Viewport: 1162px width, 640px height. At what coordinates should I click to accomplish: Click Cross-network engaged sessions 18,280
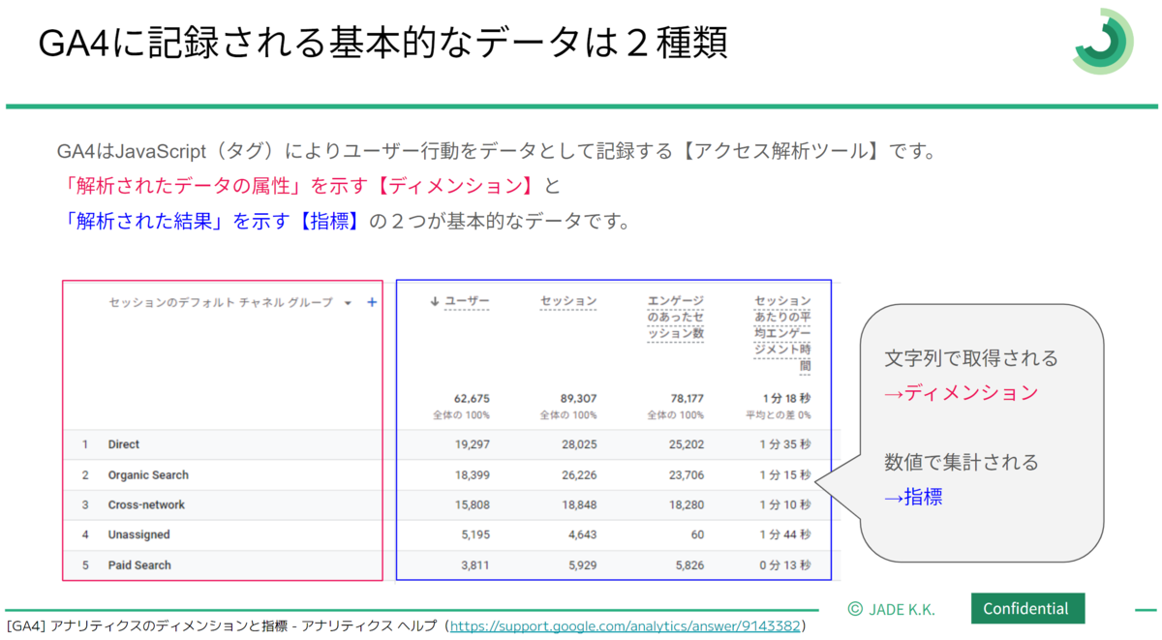point(686,505)
